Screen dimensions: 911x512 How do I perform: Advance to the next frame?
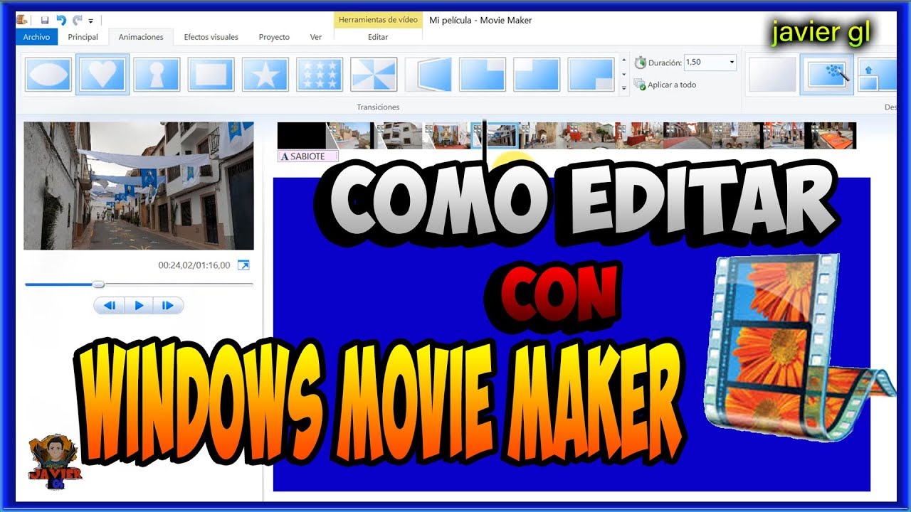[x=169, y=306]
